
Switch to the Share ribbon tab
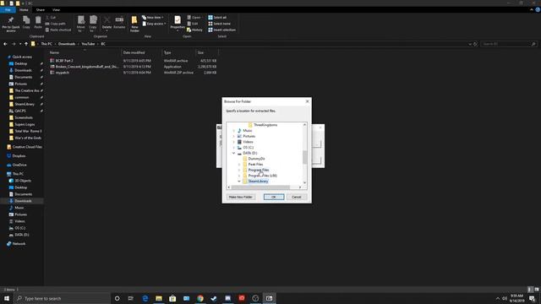point(41,10)
